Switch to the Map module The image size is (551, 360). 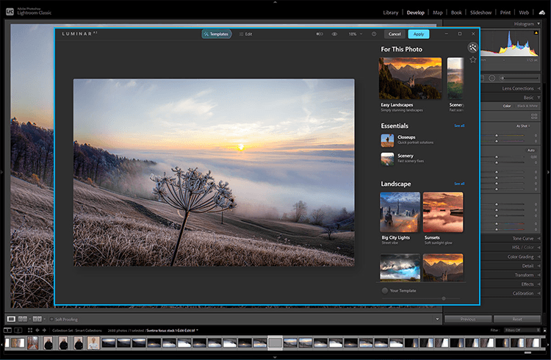coord(438,12)
